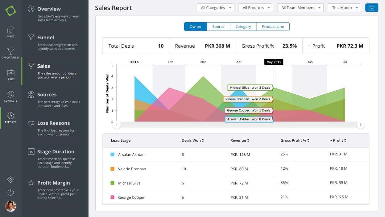
Task: Open user profile avatar
Action: point(10,206)
